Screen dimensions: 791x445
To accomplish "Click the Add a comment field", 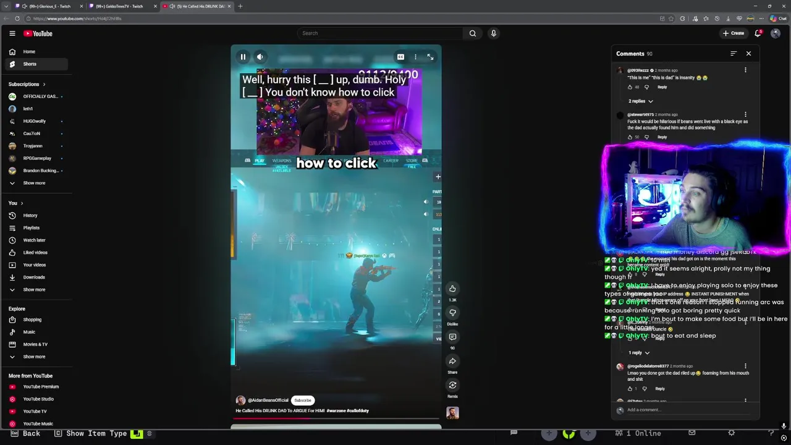I will point(689,410).
